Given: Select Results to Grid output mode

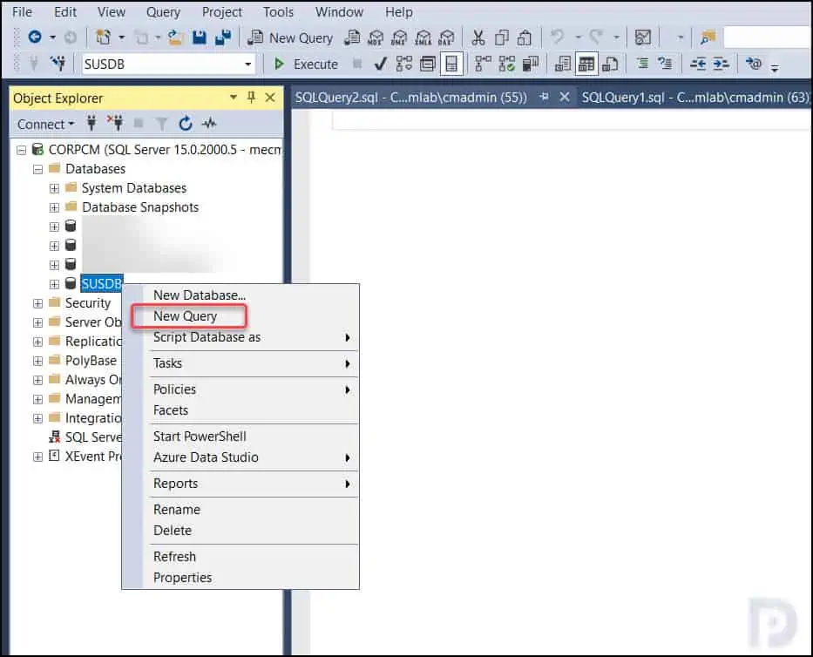Looking at the screenshot, I should [586, 64].
